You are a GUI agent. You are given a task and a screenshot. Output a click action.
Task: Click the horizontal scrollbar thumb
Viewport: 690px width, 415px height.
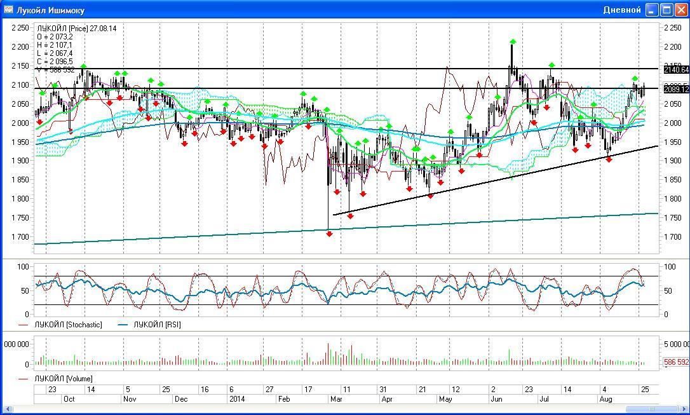pyautogui.click(x=652, y=409)
